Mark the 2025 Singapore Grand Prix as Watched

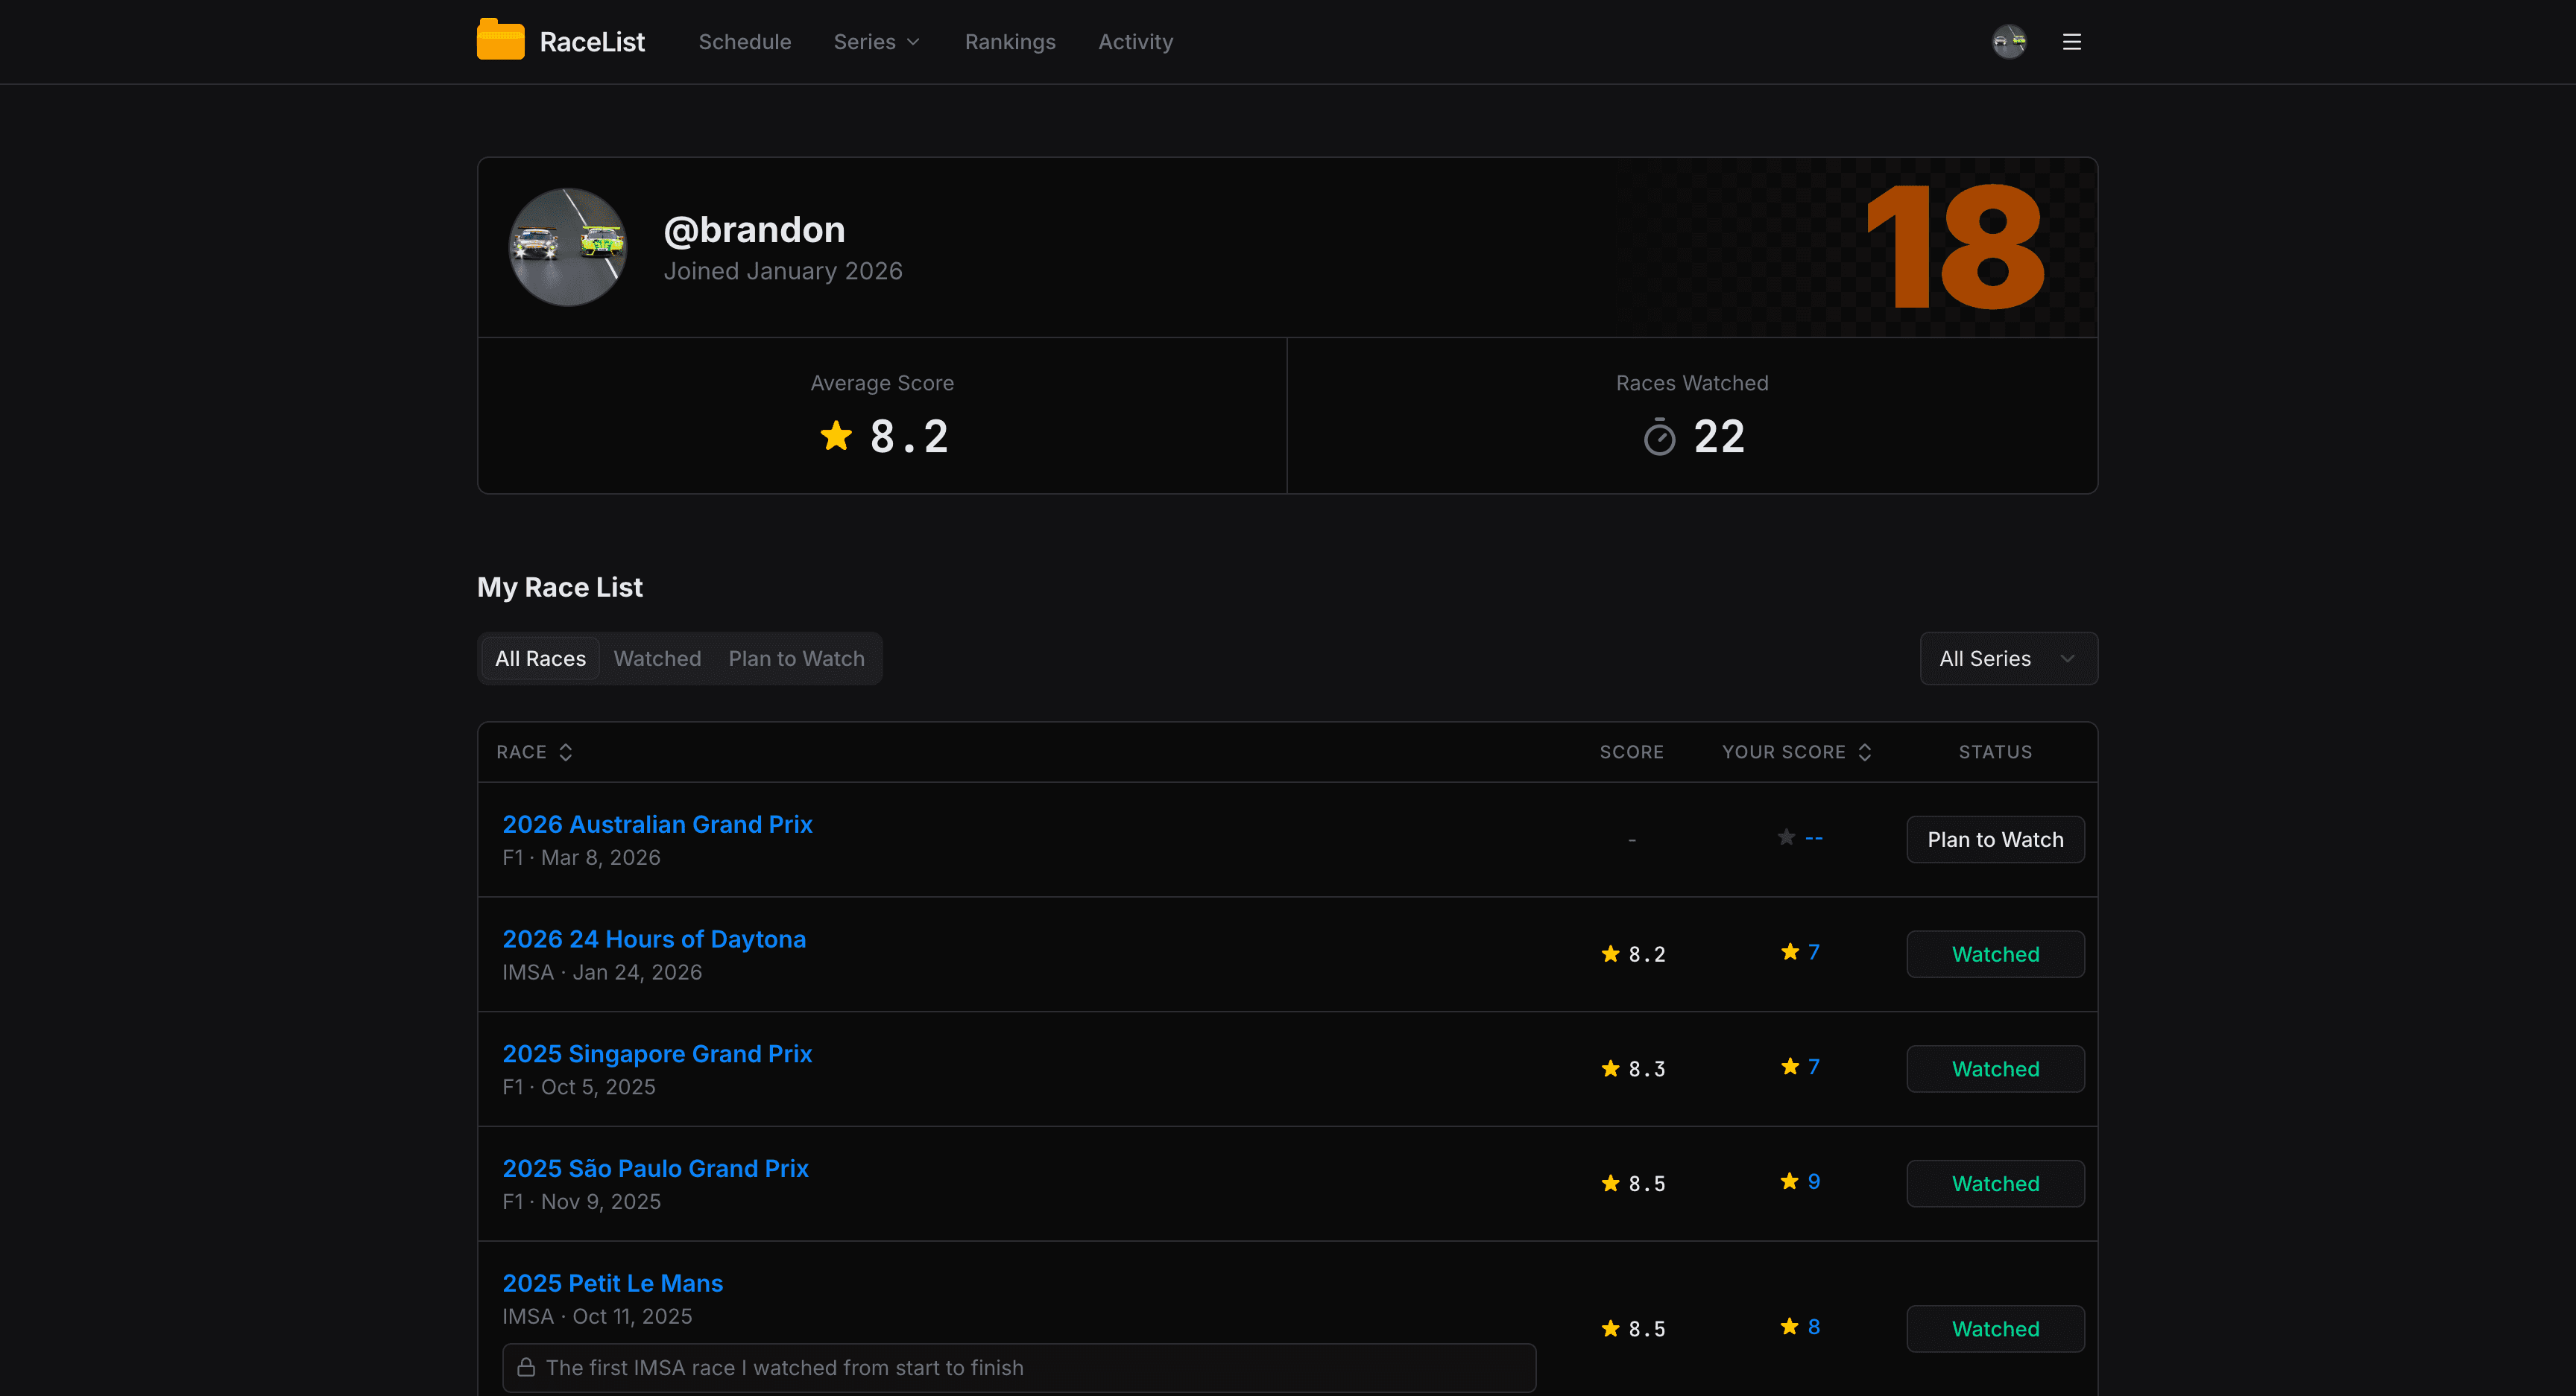[x=1994, y=1068]
